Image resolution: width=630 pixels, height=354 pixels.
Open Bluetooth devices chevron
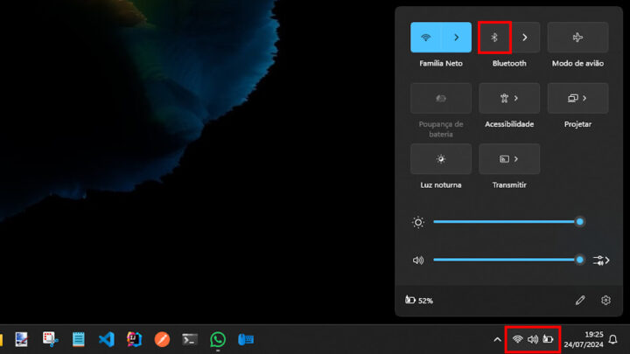click(x=525, y=38)
